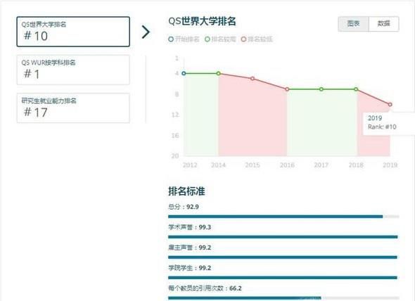Click the 2017 x-axis year label

coord(321,165)
